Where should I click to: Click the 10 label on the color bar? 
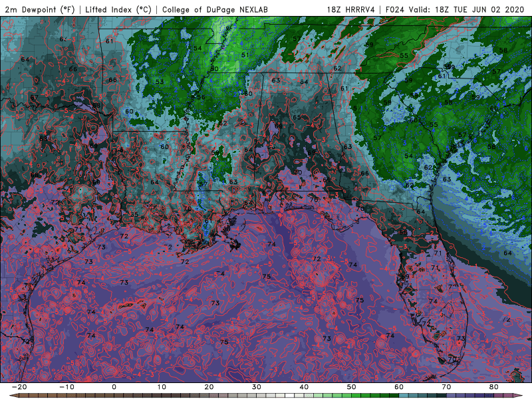point(162,387)
